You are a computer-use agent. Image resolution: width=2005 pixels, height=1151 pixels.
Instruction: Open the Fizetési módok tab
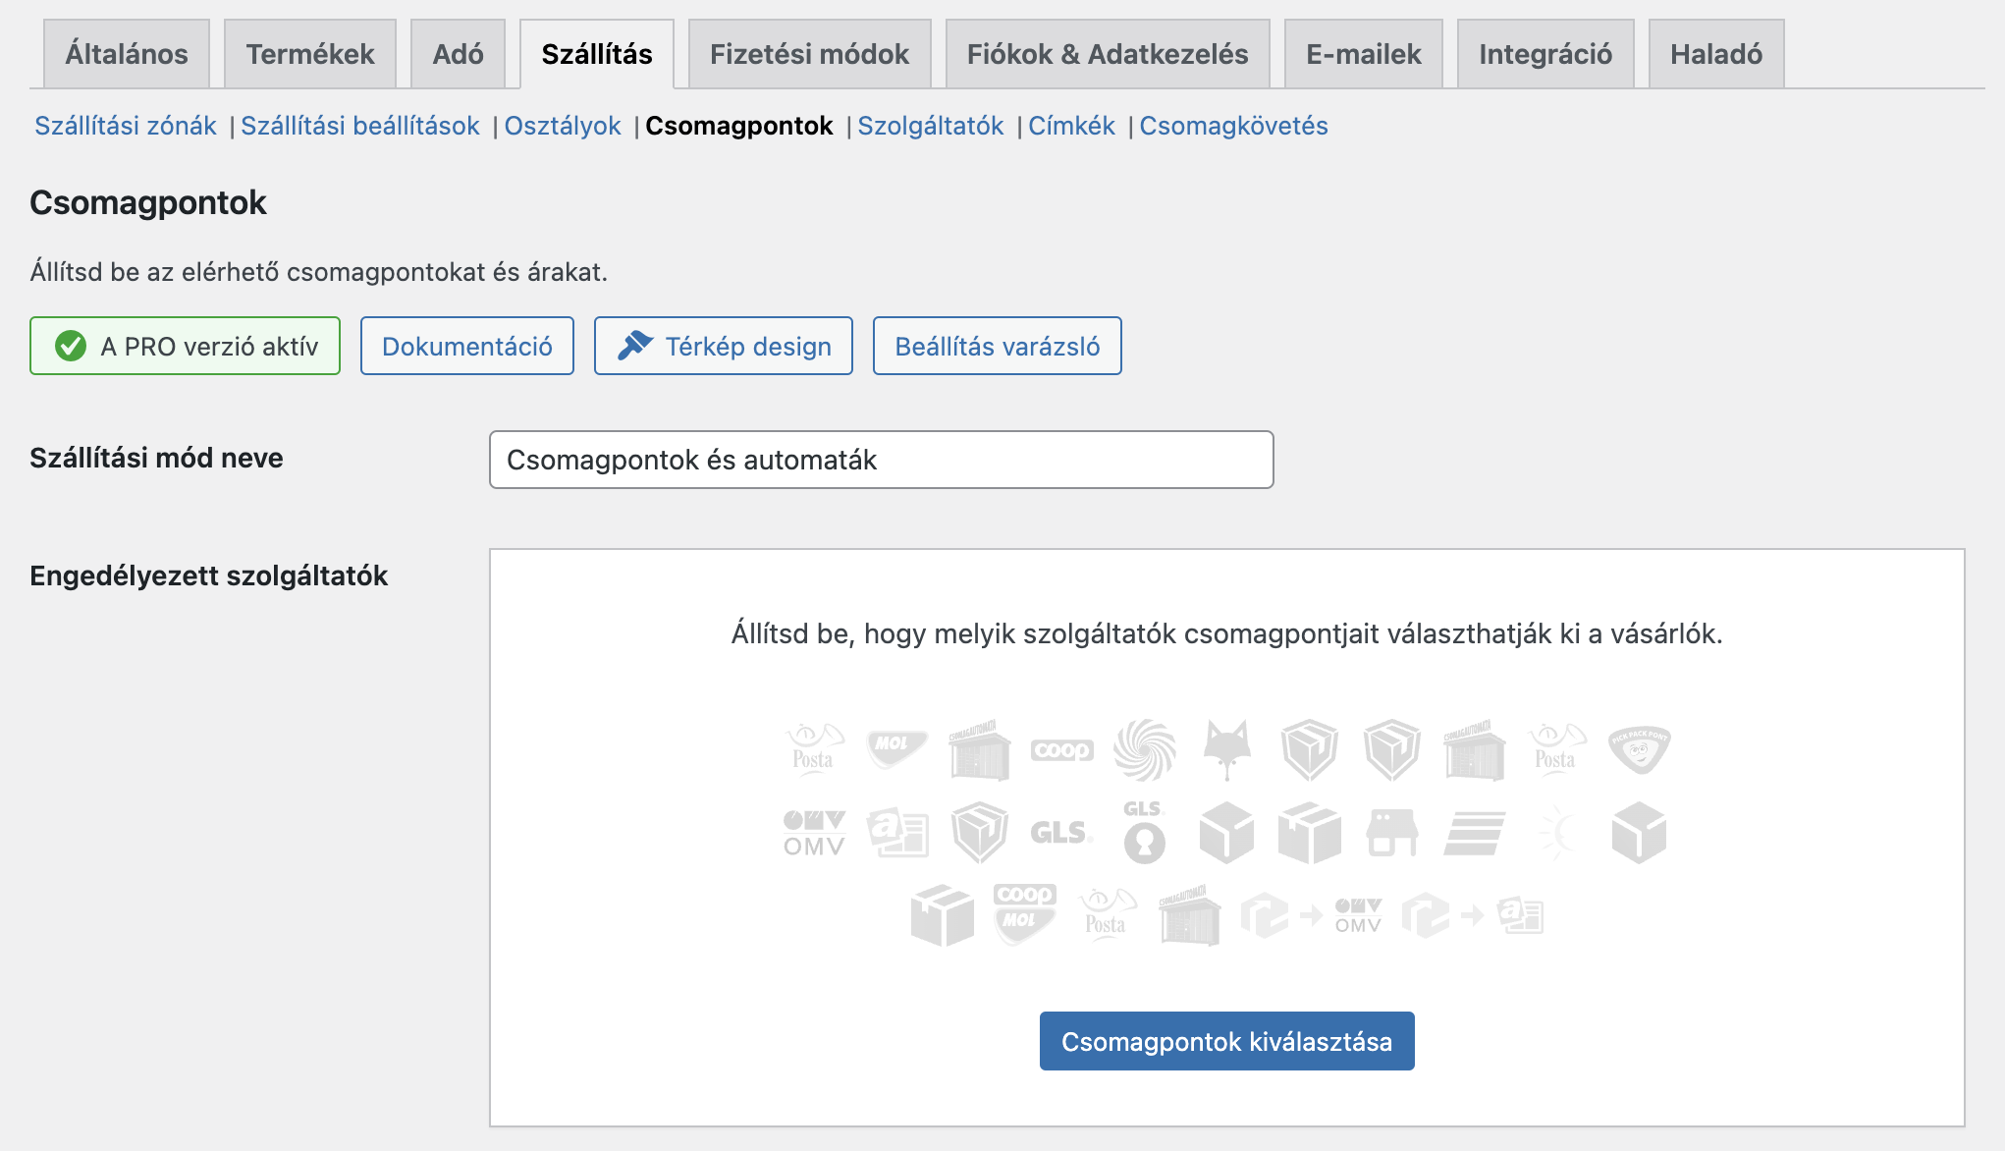809,54
